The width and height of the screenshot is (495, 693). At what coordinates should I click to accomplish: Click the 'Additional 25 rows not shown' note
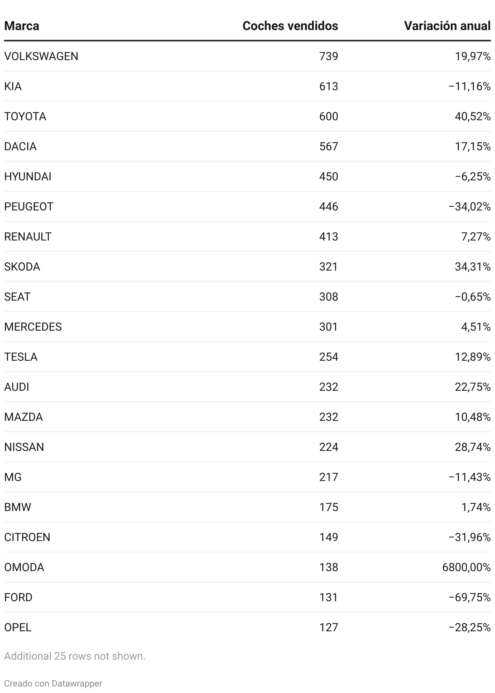click(75, 656)
